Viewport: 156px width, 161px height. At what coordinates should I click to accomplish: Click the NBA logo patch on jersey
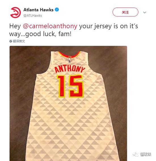[x=70, y=60]
